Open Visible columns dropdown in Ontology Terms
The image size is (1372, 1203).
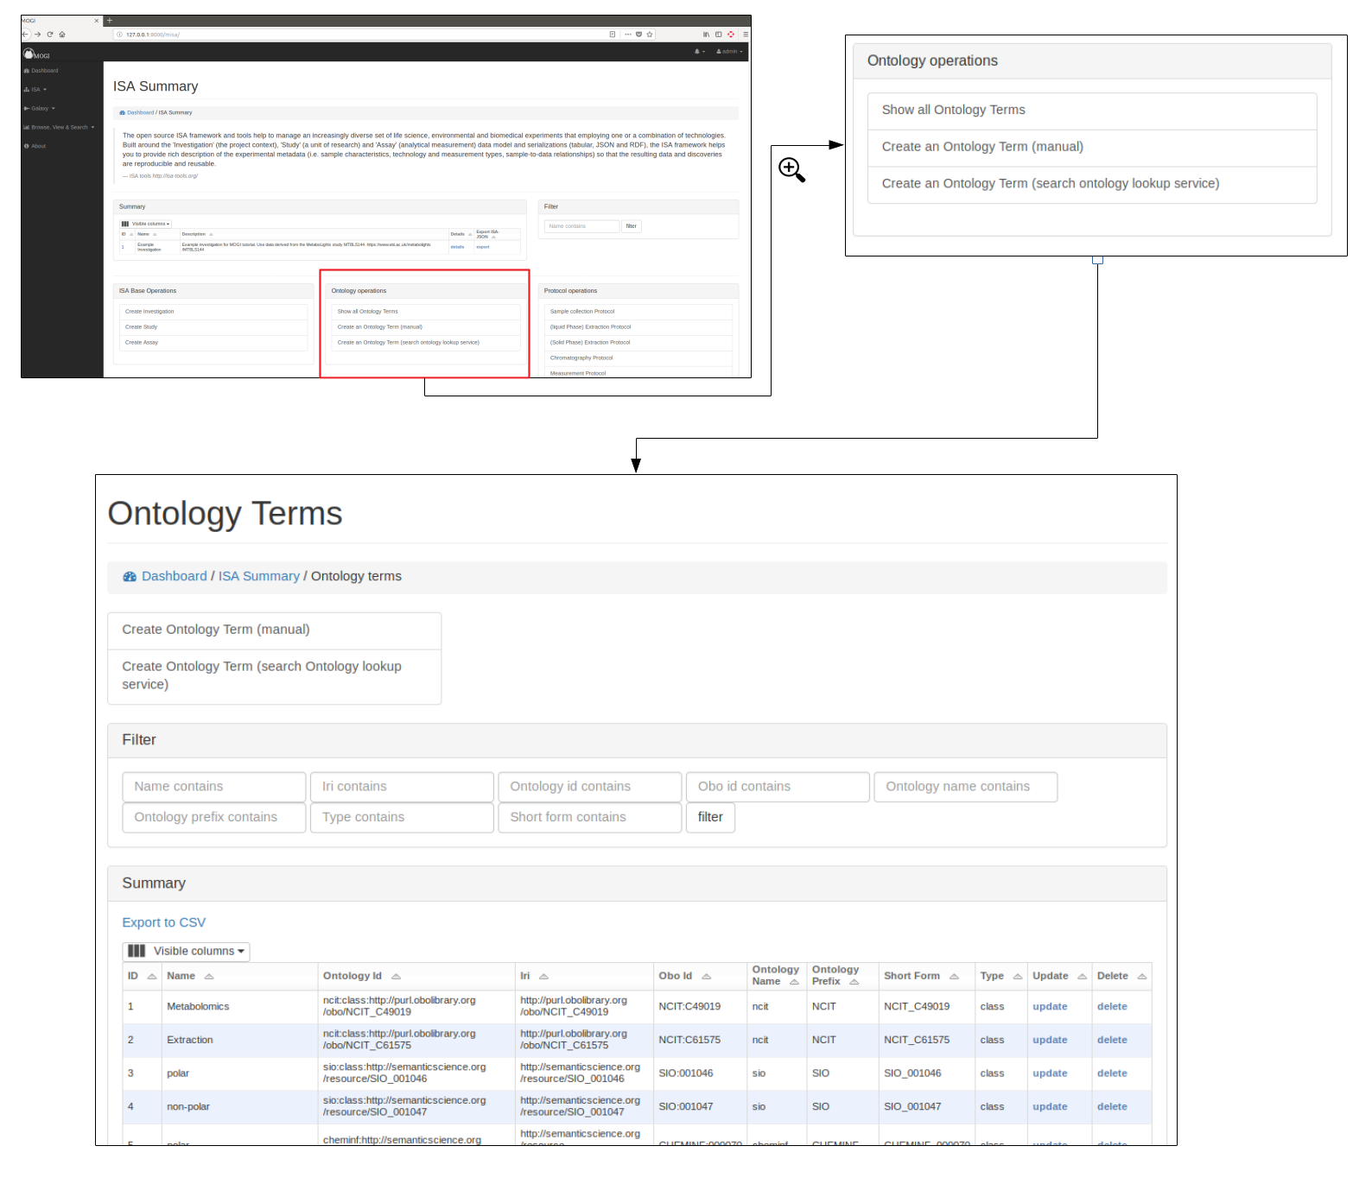click(186, 951)
